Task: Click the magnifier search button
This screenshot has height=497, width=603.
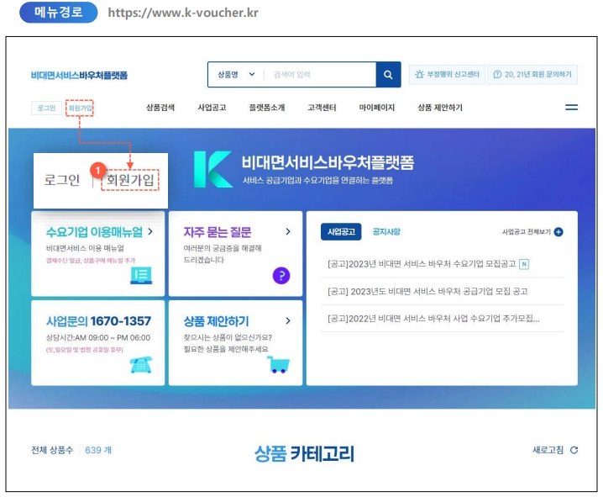Action: pos(388,75)
